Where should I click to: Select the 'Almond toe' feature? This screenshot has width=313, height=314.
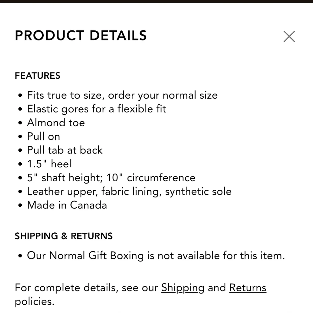(56, 122)
